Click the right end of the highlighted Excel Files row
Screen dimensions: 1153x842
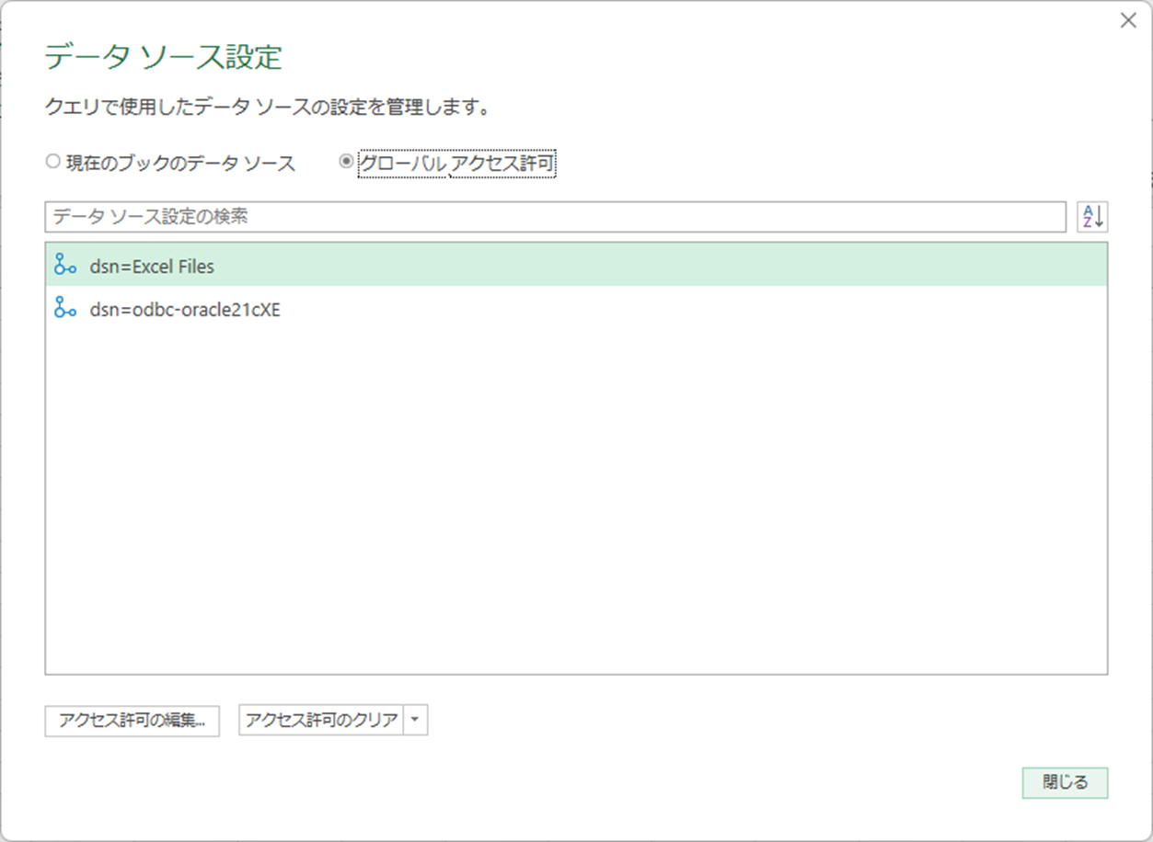1058,266
